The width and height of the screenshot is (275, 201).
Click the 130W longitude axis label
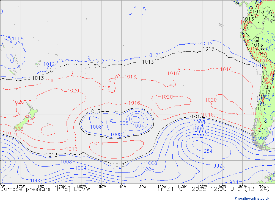[x=141, y=186]
